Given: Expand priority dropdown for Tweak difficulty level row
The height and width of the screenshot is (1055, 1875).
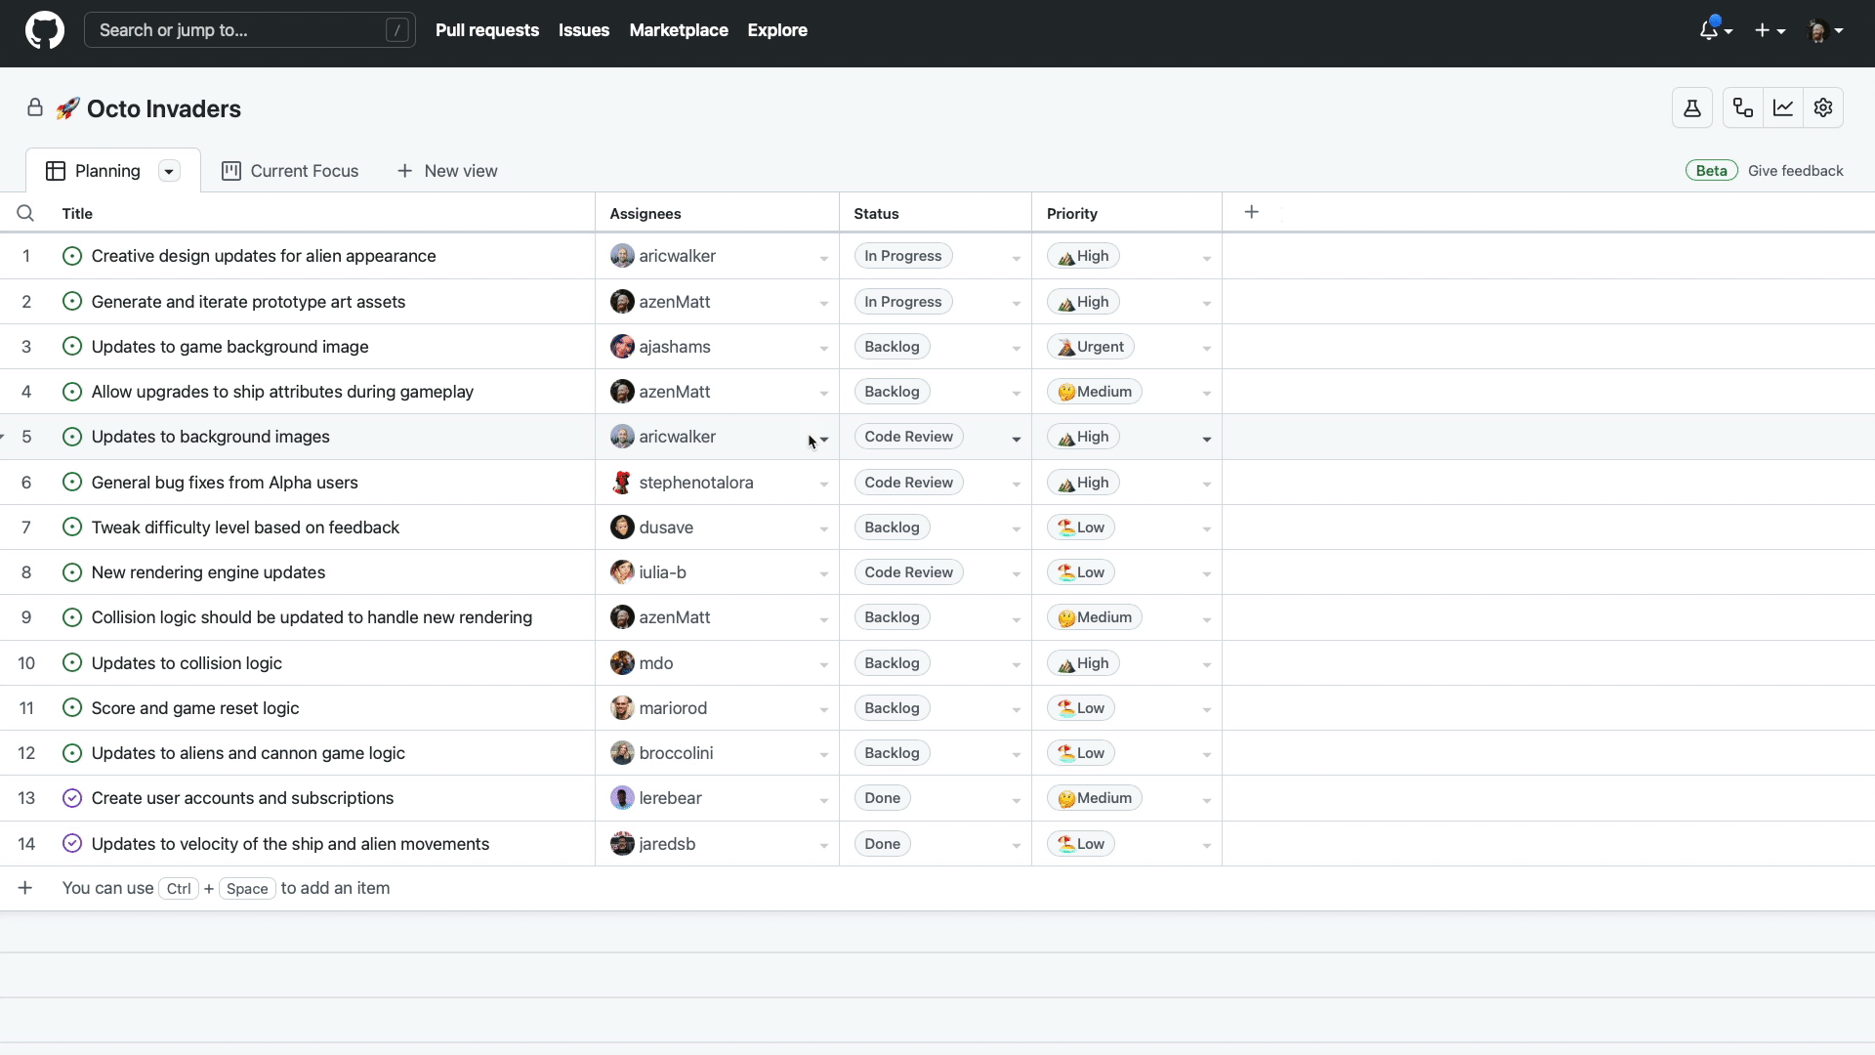Looking at the screenshot, I should [x=1207, y=529].
